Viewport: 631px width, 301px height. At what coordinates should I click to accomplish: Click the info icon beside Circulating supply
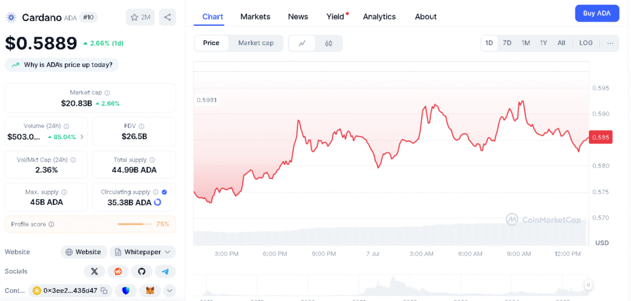(156, 192)
